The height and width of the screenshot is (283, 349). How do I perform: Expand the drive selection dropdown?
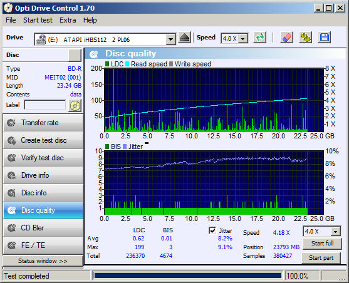[x=170, y=39]
